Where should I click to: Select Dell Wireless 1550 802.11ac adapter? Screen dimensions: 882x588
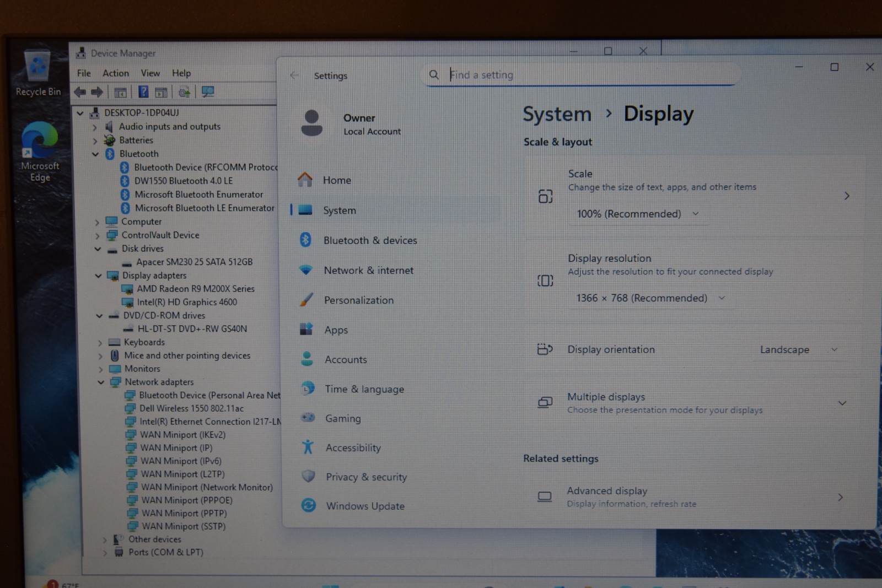click(x=192, y=408)
